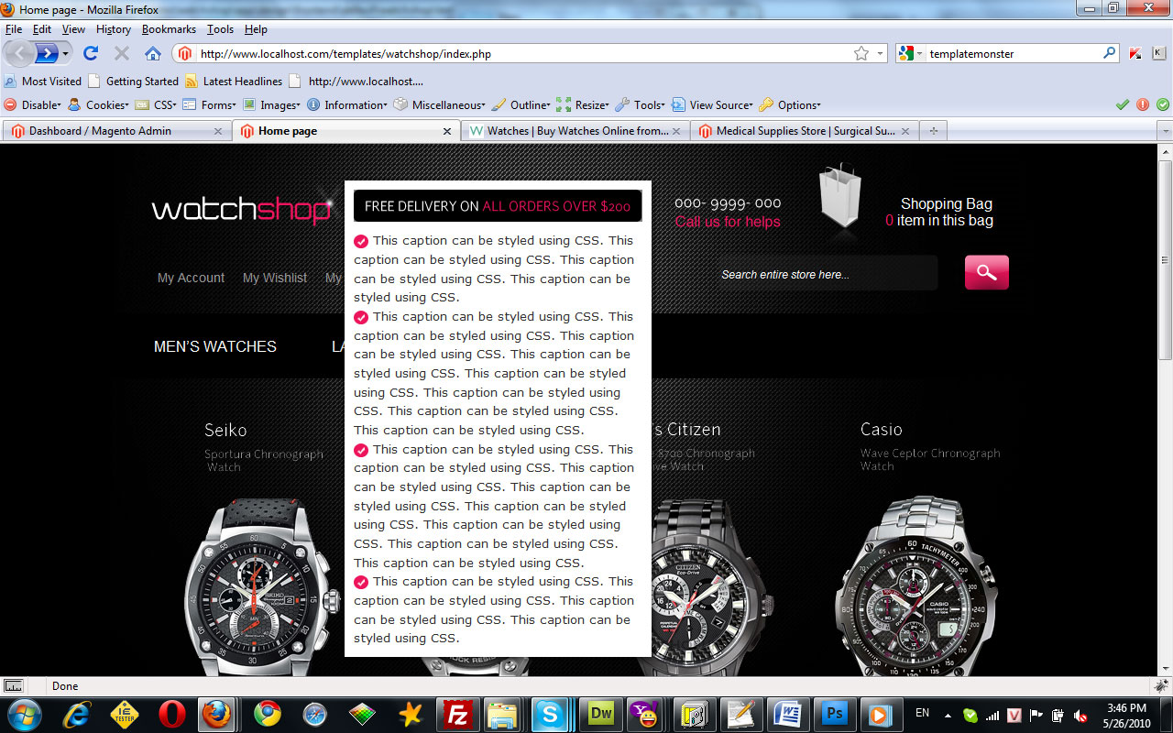This screenshot has height=733, width=1173.
Task: Click the FREE DELIVERY banner
Action: tap(498, 206)
